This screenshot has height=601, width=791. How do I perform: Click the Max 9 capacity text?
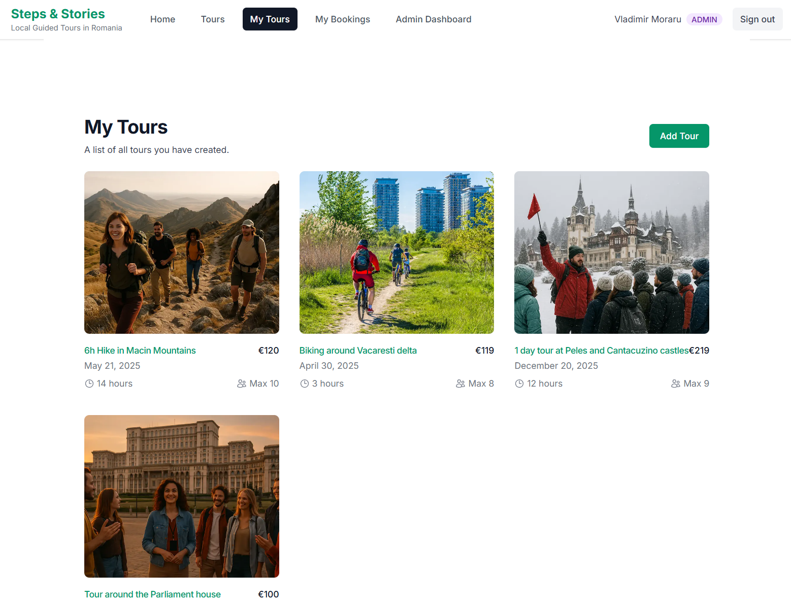coord(696,384)
